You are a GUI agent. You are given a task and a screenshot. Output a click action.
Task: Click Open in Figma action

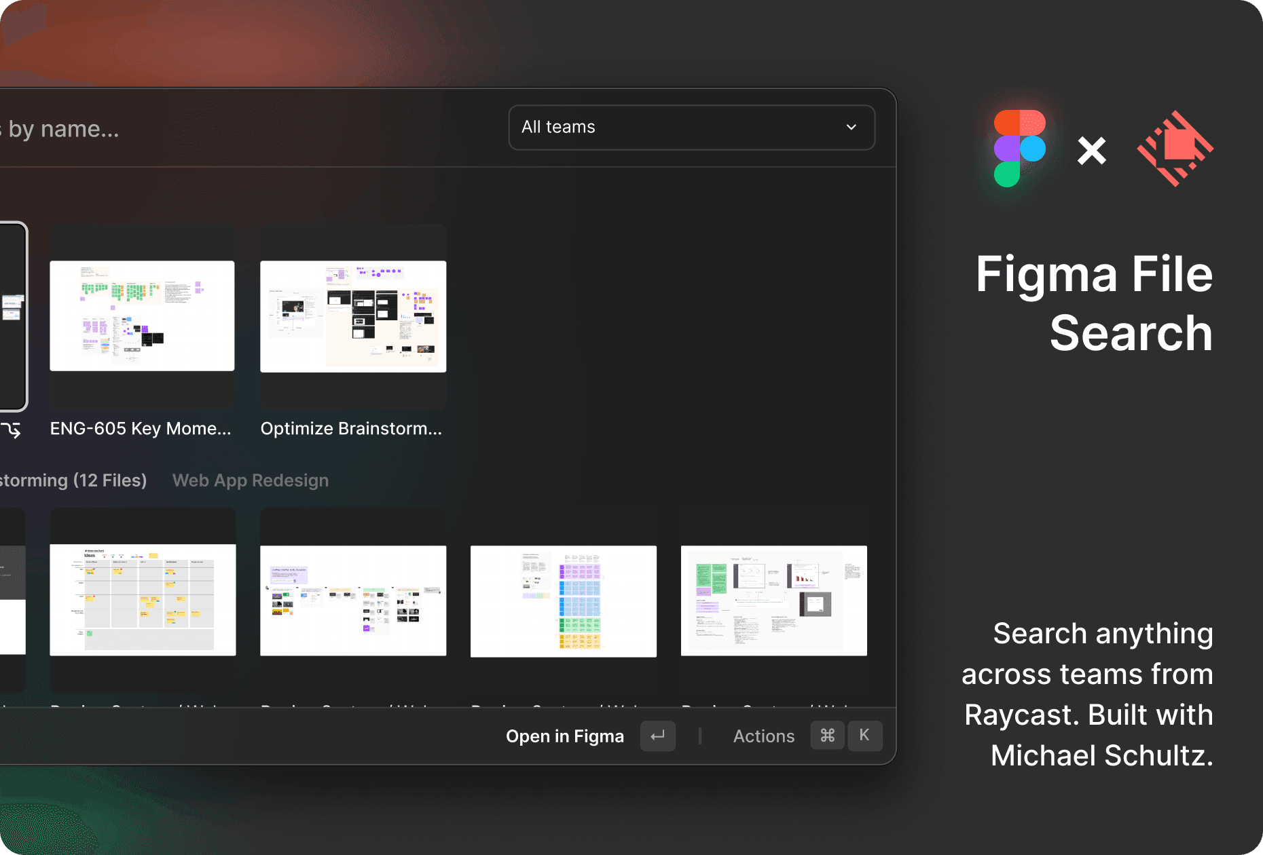pos(565,736)
